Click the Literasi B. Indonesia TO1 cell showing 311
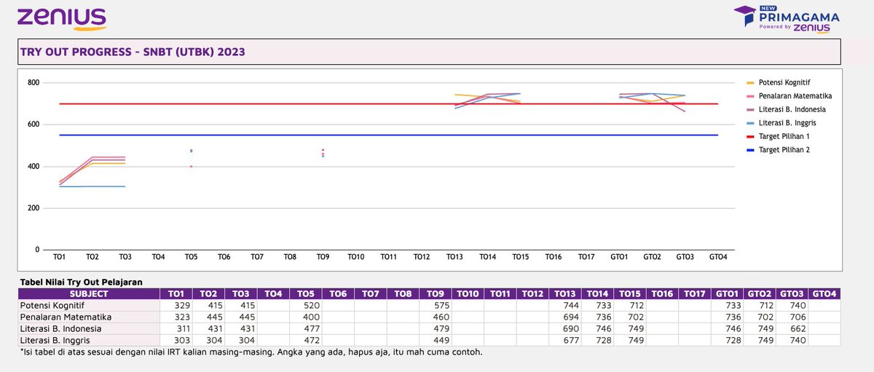This screenshot has height=372, width=874. [x=176, y=328]
